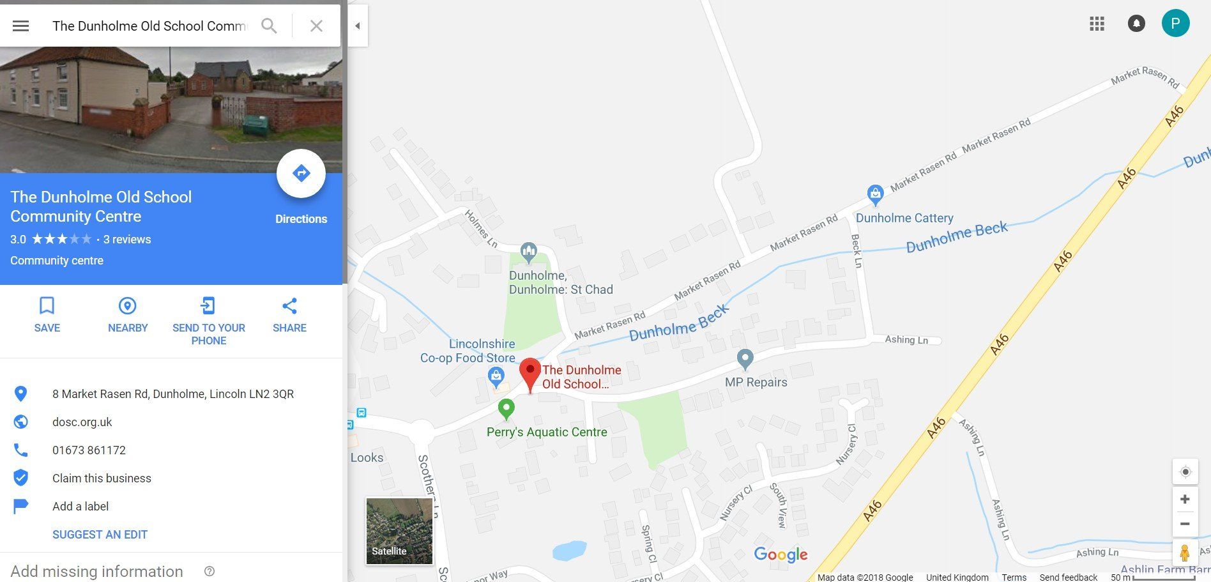
Task: Open the Google apps grid
Action: point(1097,24)
